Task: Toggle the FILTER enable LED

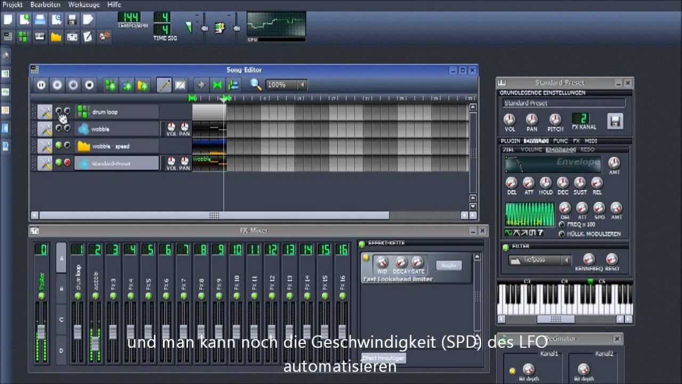Action: 506,247
